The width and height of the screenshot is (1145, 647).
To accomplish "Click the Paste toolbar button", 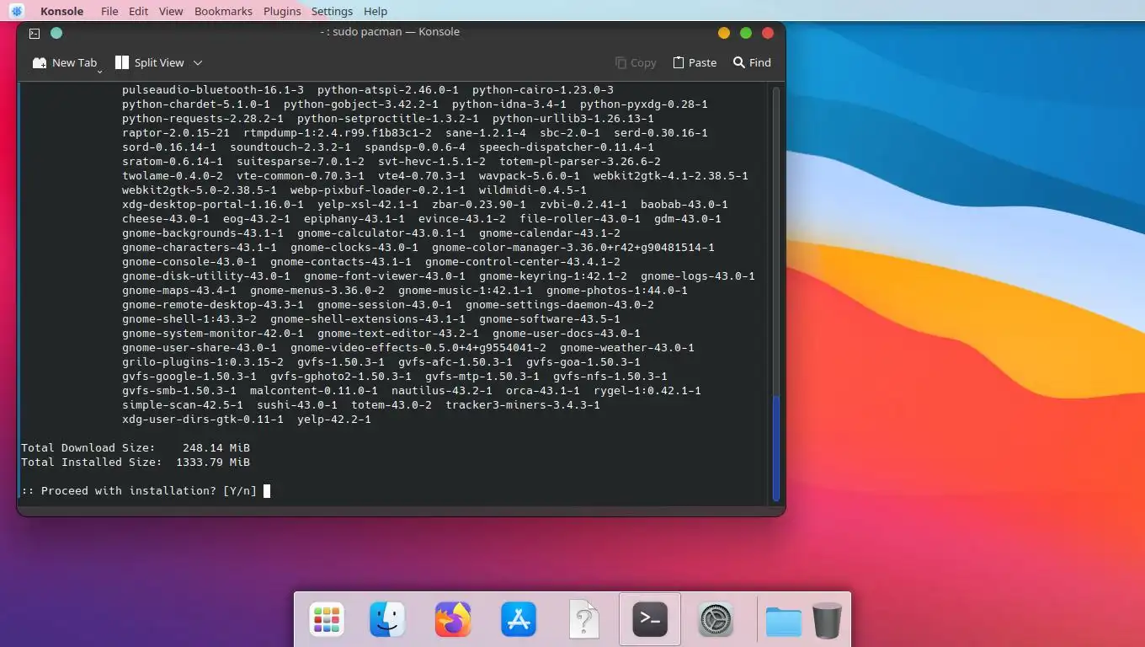I will tap(695, 62).
